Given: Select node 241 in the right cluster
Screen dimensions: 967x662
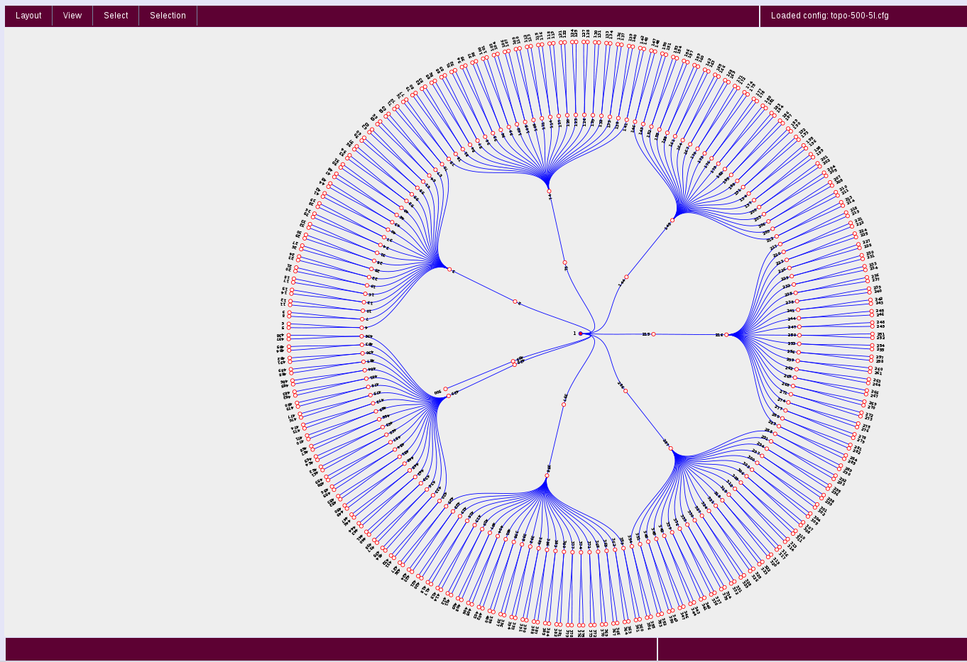Looking at the screenshot, I should point(798,310).
